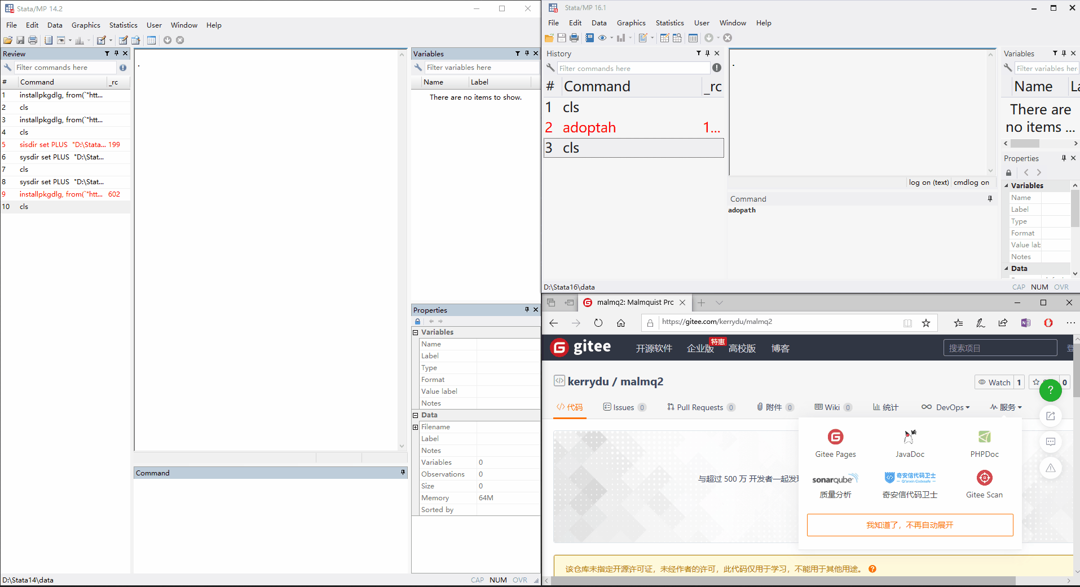
Task: Click horizontal scrollbar in Stata 16.1 Variables
Action: [x=1025, y=144]
